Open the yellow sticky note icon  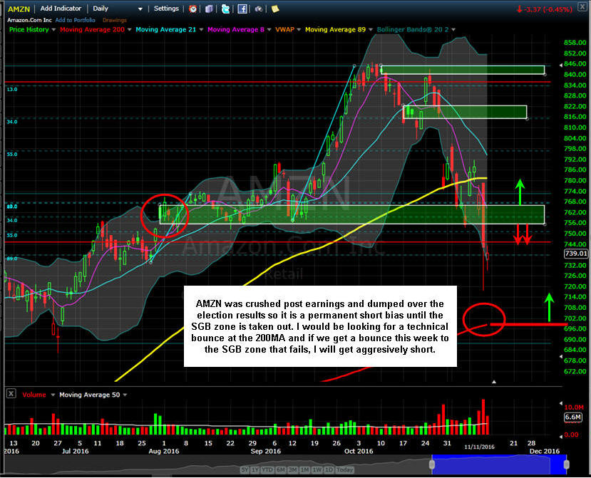point(275,9)
